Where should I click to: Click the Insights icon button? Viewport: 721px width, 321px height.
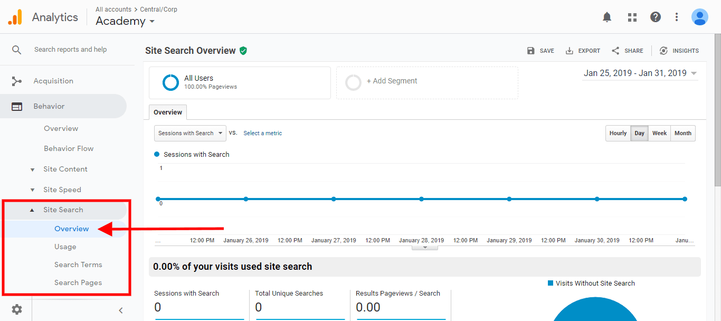(679, 51)
